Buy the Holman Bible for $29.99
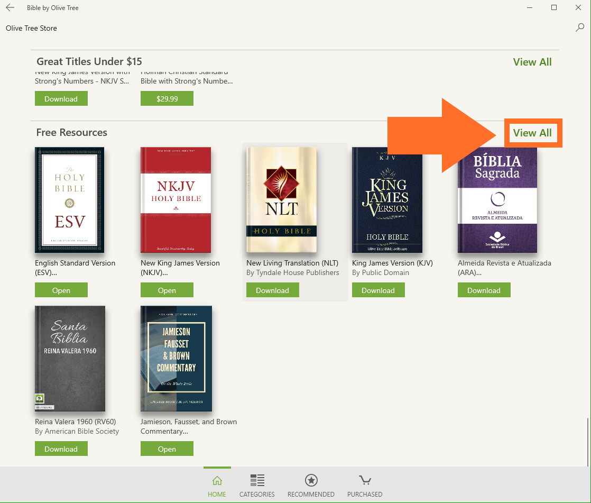This screenshot has height=503, width=591. point(167,99)
